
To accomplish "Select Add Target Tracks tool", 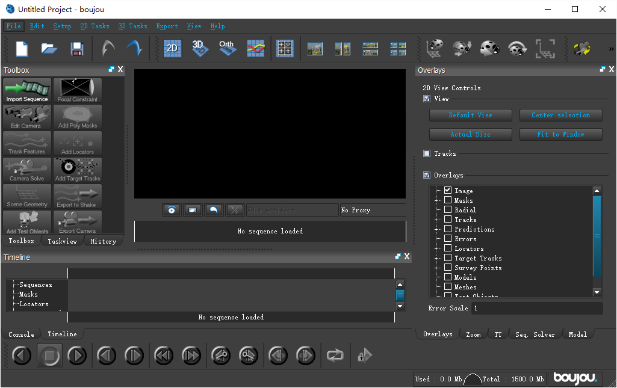I will (x=78, y=170).
